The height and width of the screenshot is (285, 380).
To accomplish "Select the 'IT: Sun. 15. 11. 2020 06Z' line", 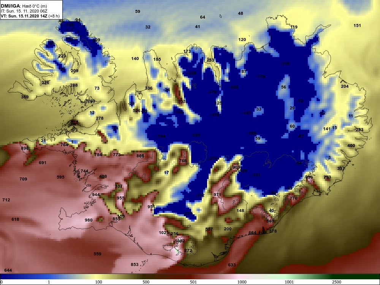I will pos(24,11).
